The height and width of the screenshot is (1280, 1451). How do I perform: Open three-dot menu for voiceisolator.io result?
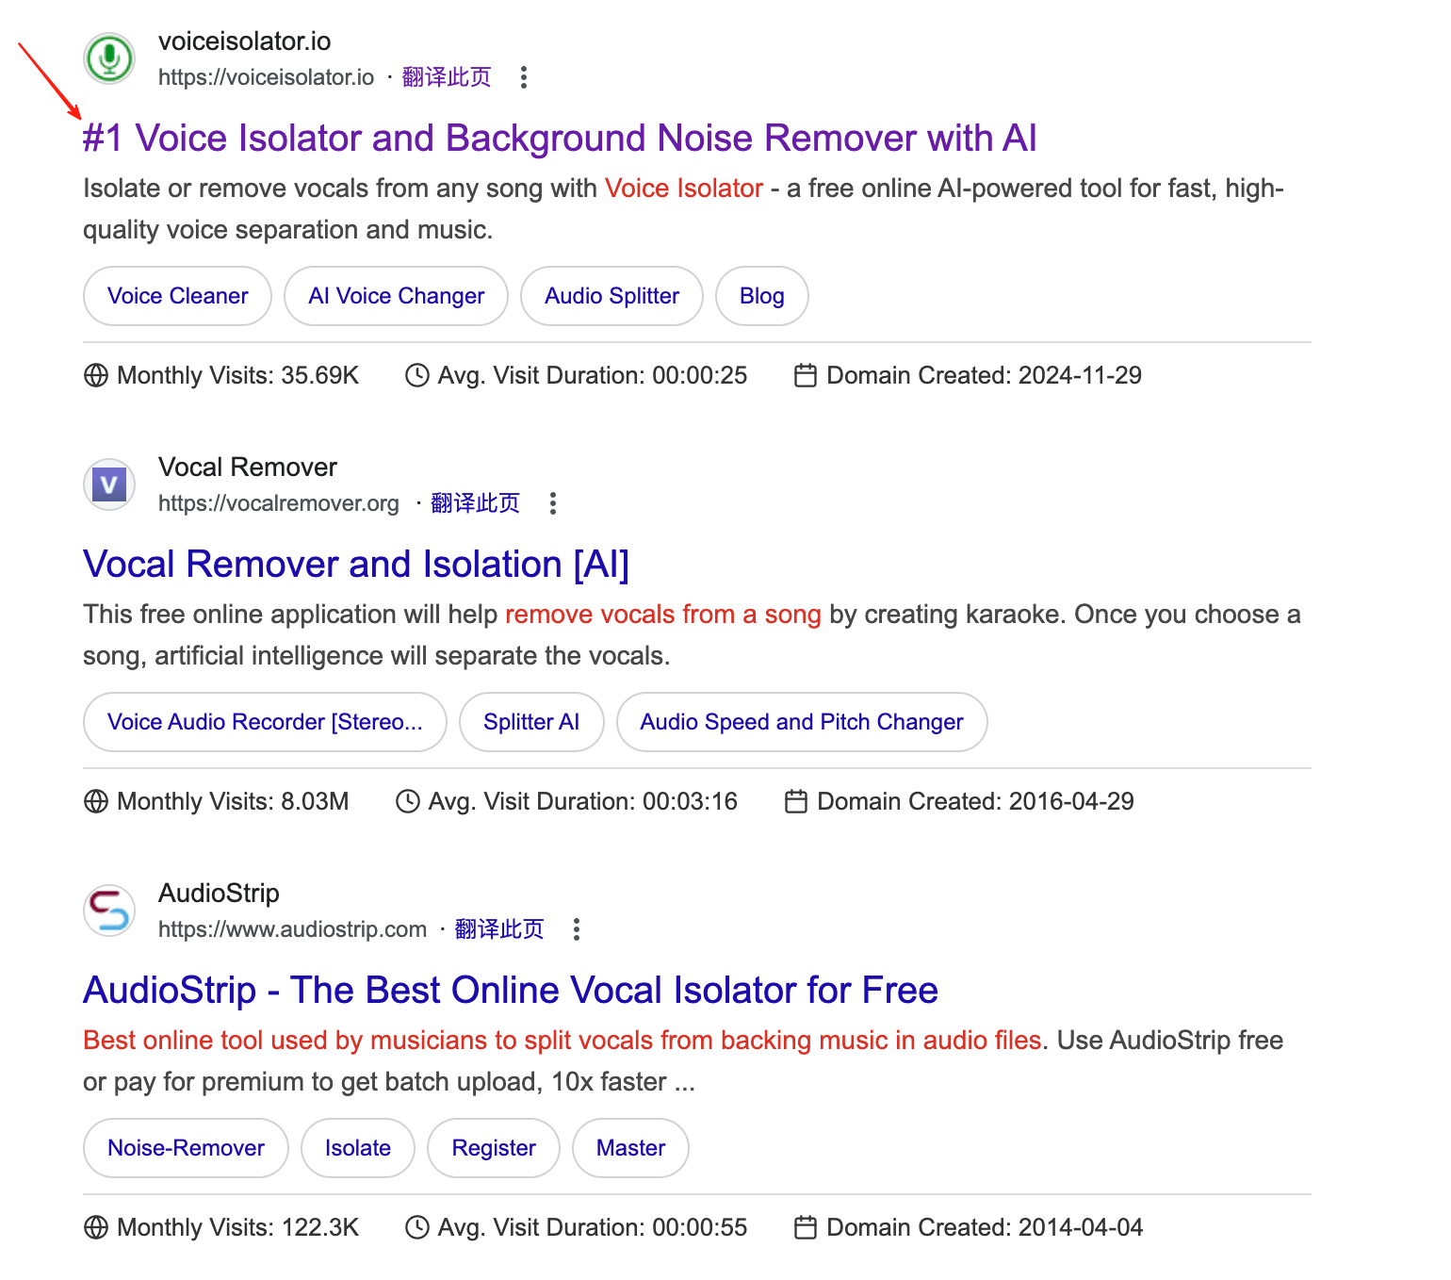(524, 77)
